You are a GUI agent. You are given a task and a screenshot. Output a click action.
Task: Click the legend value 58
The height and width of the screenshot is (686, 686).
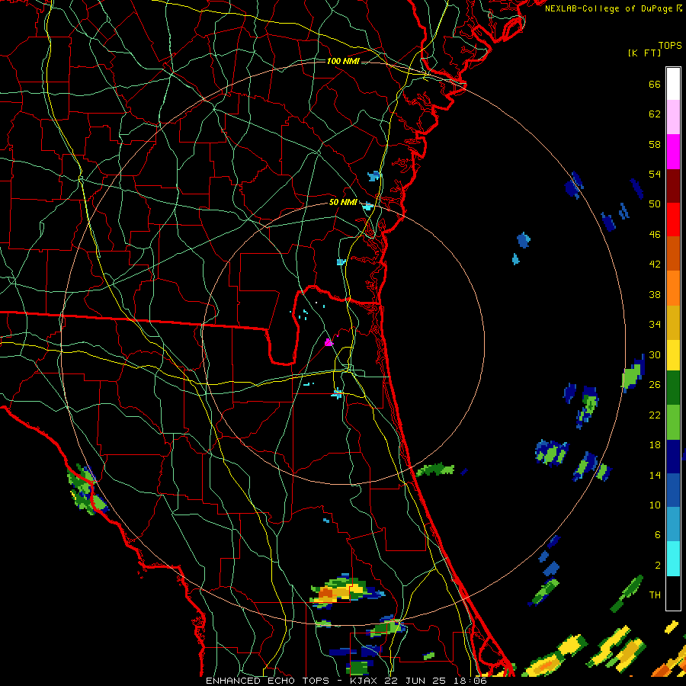655,144
